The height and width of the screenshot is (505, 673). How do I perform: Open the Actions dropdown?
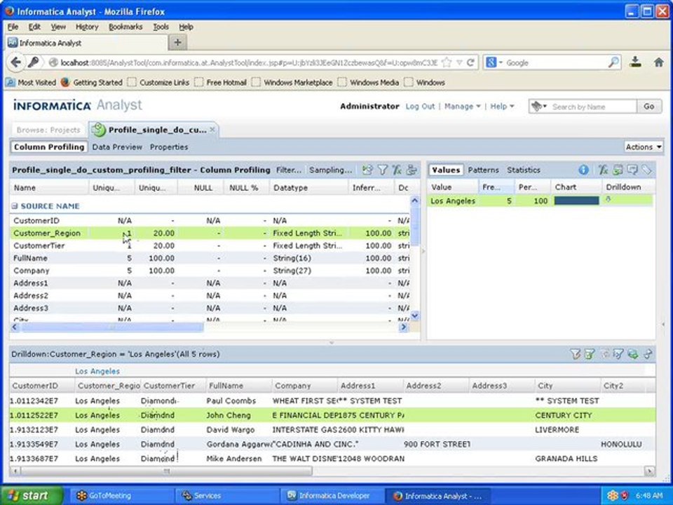tap(644, 147)
